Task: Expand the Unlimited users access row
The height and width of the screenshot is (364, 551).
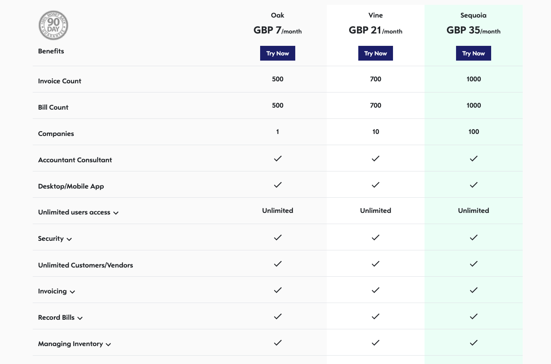Action: (x=116, y=213)
